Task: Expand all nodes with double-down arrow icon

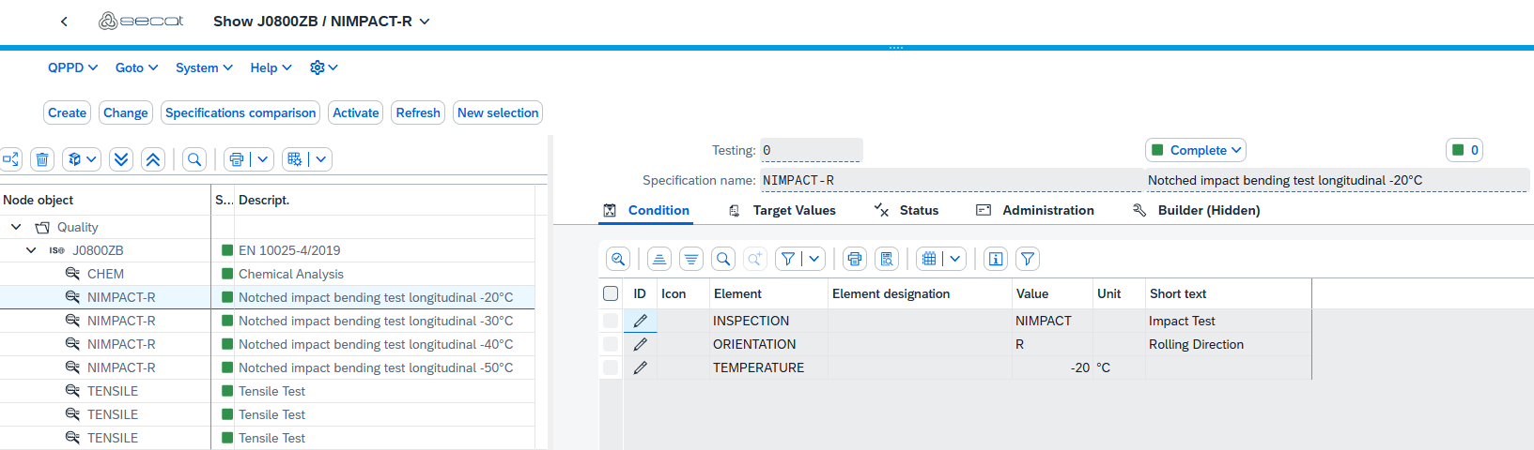Action: pyautogui.click(x=121, y=159)
